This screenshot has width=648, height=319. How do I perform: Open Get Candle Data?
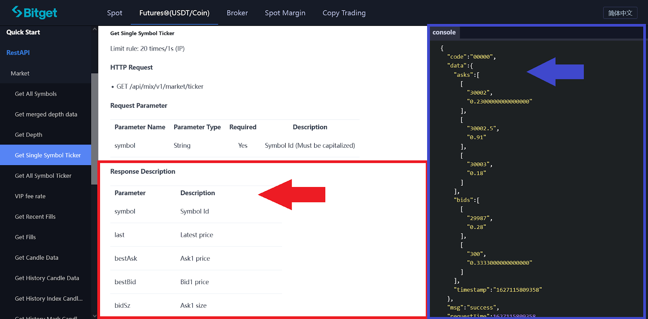(x=37, y=258)
